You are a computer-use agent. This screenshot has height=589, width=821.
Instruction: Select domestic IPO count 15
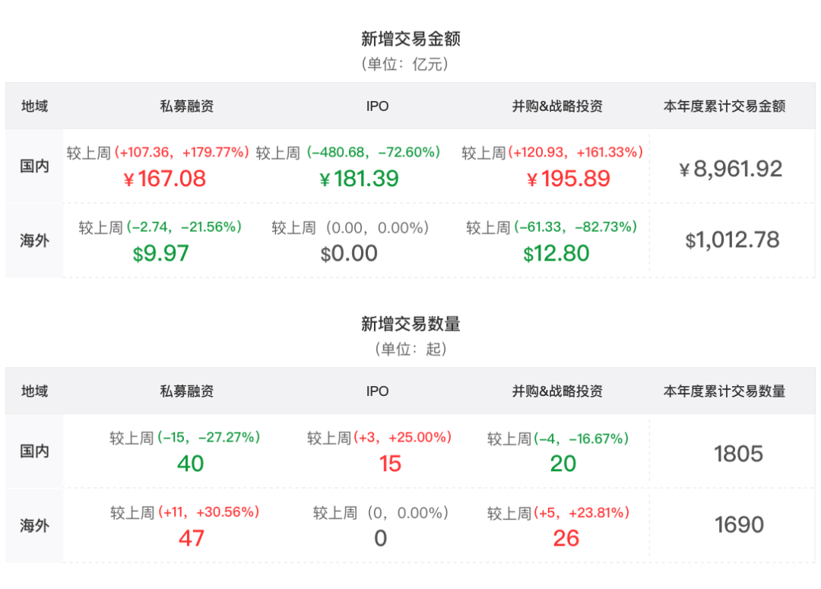pyautogui.click(x=390, y=464)
